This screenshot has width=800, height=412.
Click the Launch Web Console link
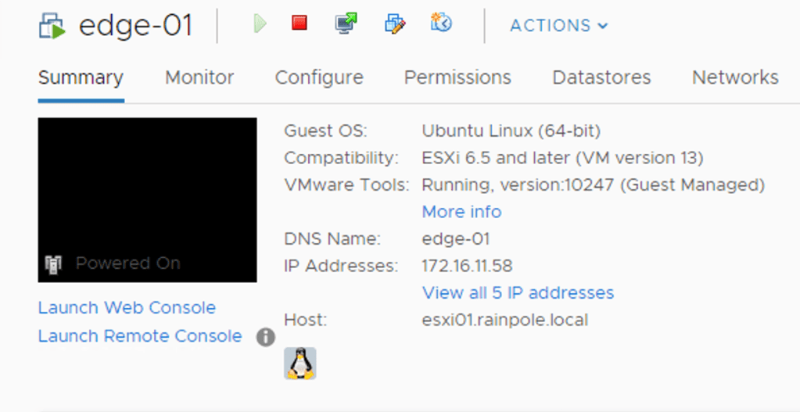[x=127, y=308]
